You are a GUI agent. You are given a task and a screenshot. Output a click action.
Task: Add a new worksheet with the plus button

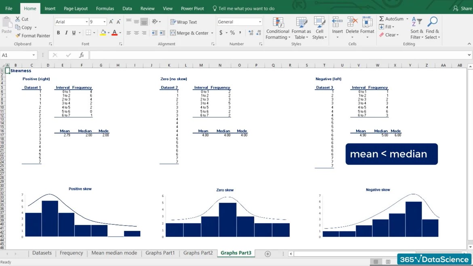click(x=267, y=253)
